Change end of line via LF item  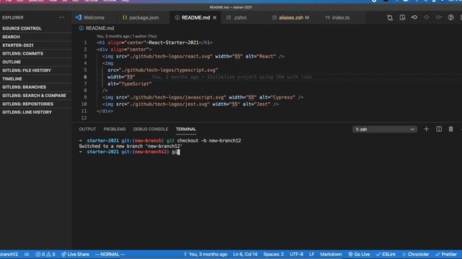[x=312, y=254]
